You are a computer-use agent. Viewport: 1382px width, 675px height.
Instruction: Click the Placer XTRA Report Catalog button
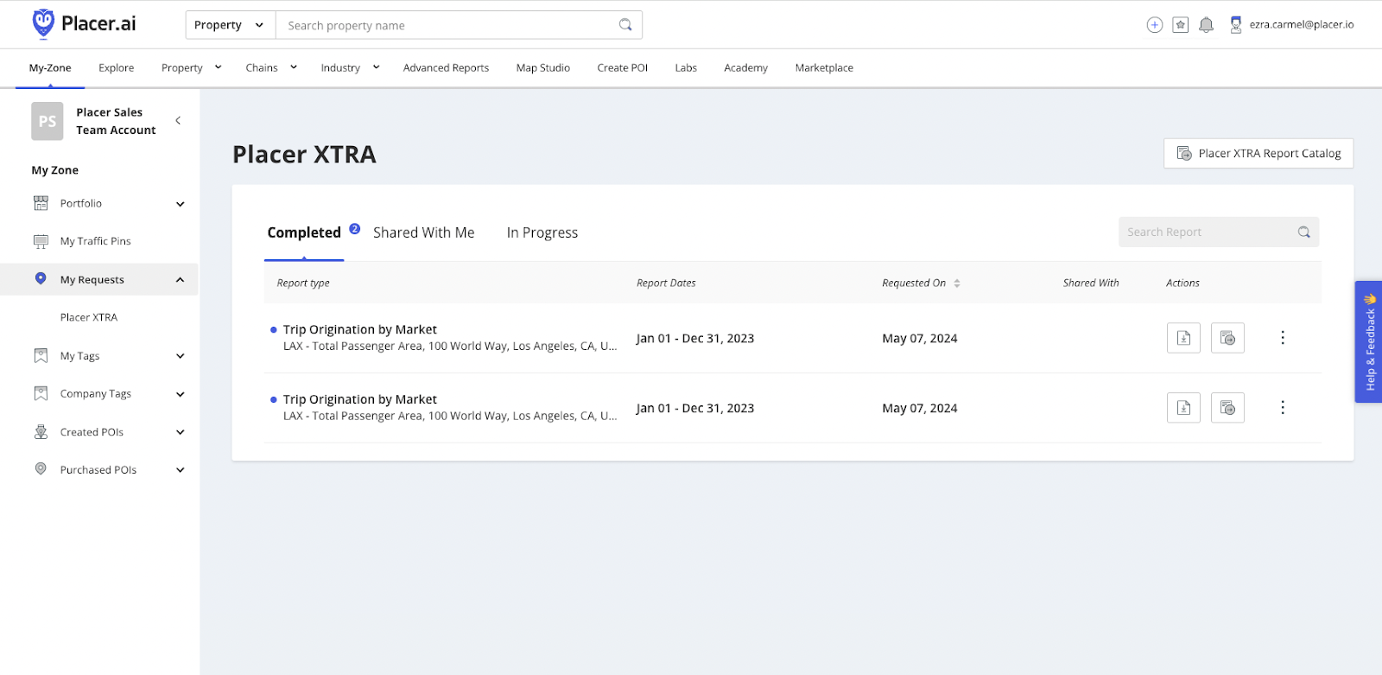point(1258,153)
